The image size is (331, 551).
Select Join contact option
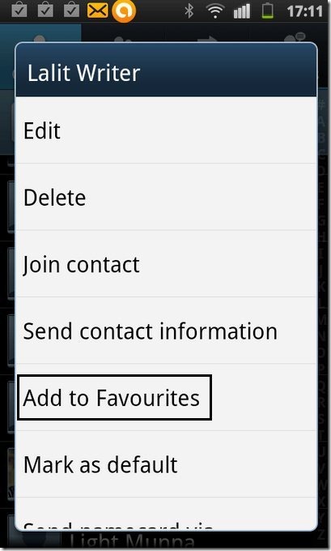click(166, 263)
